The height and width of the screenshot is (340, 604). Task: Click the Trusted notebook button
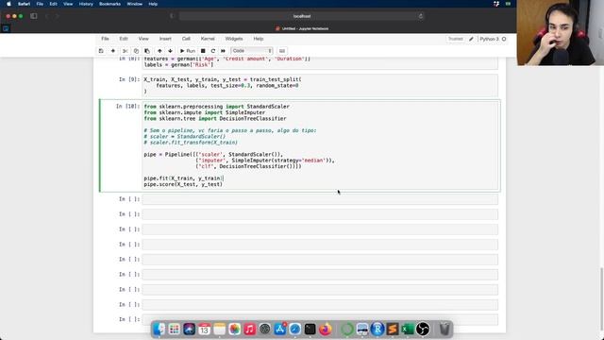(456, 39)
